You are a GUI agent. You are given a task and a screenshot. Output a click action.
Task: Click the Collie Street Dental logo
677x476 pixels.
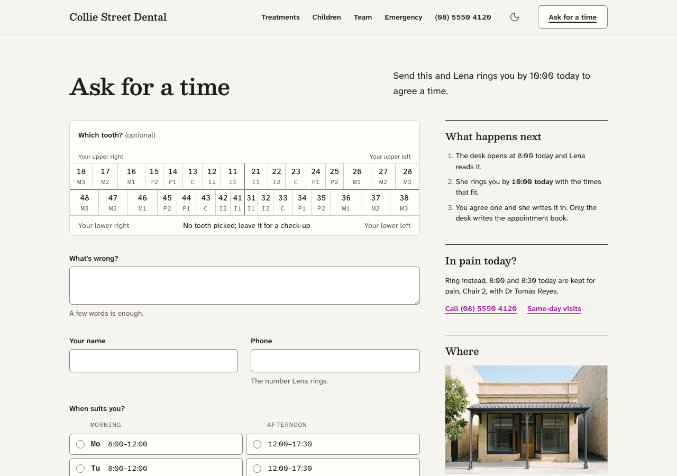[x=118, y=17]
